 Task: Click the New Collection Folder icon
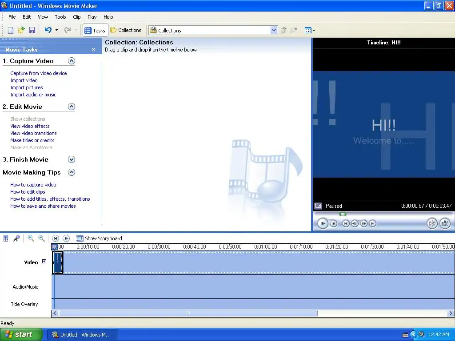click(294, 30)
